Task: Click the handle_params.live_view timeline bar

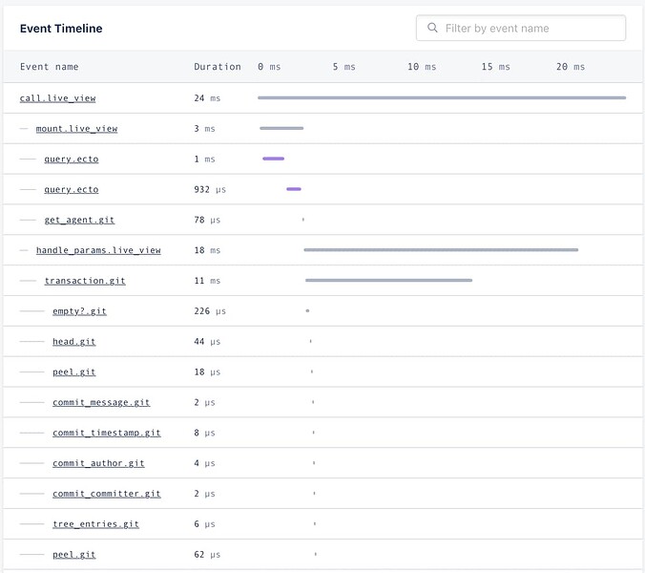Action: pyautogui.click(x=441, y=250)
